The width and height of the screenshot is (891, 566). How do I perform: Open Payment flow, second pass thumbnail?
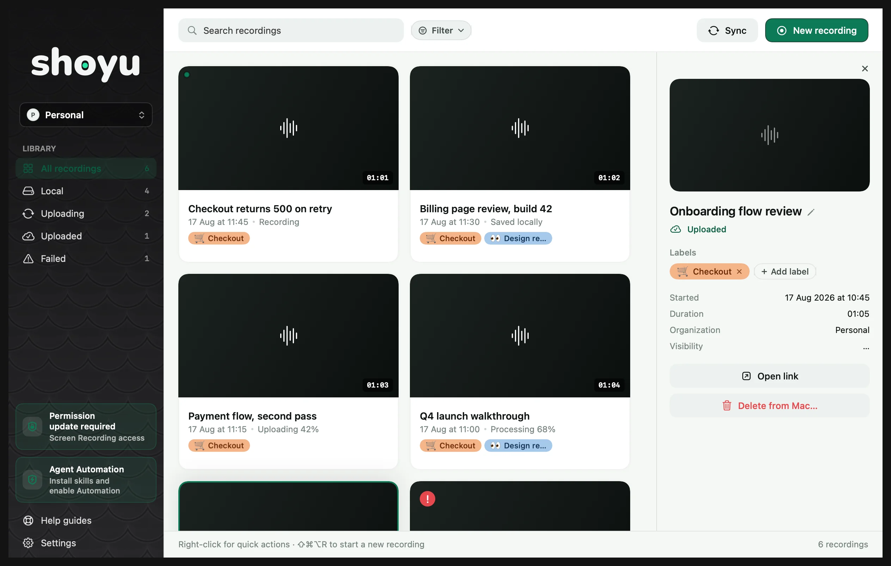(x=288, y=335)
